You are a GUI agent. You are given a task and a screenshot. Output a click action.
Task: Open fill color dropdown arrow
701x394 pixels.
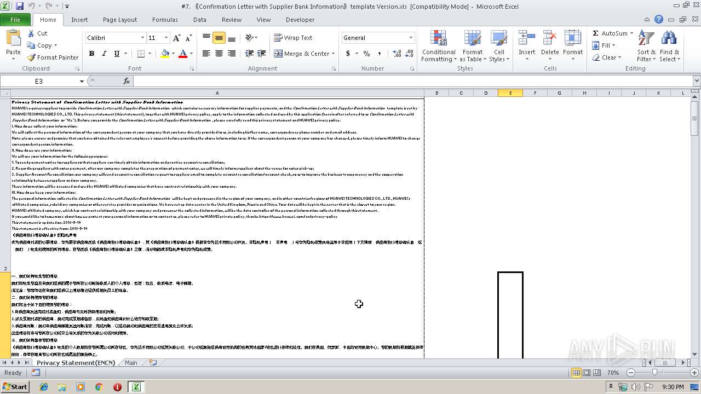click(173, 54)
